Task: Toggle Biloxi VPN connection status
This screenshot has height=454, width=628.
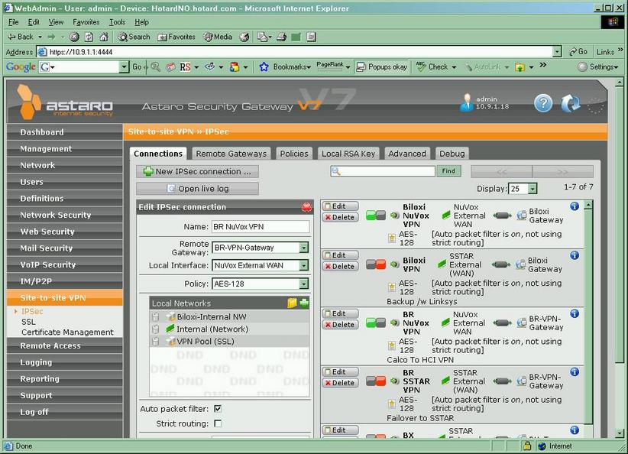Action: pos(376,264)
